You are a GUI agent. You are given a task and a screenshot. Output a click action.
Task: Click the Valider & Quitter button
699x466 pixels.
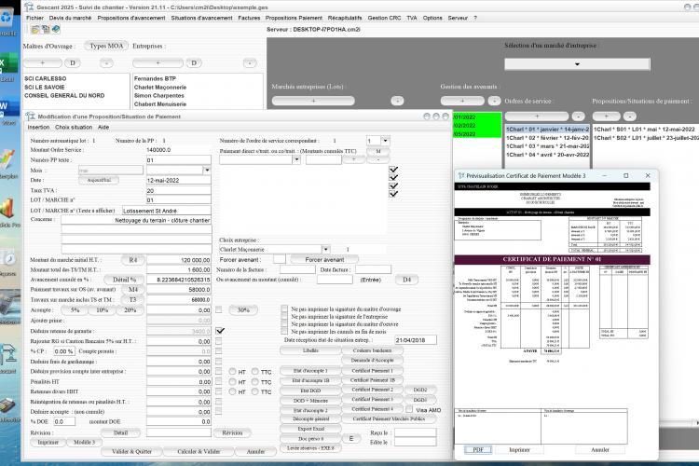click(131, 451)
